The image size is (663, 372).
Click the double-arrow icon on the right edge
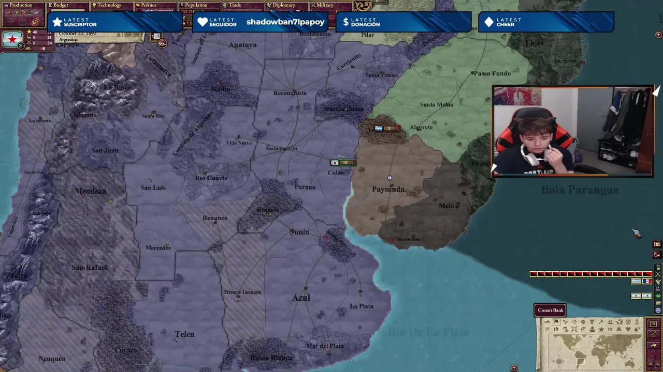tap(657, 255)
